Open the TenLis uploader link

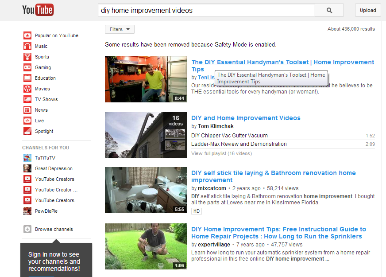[x=206, y=78]
